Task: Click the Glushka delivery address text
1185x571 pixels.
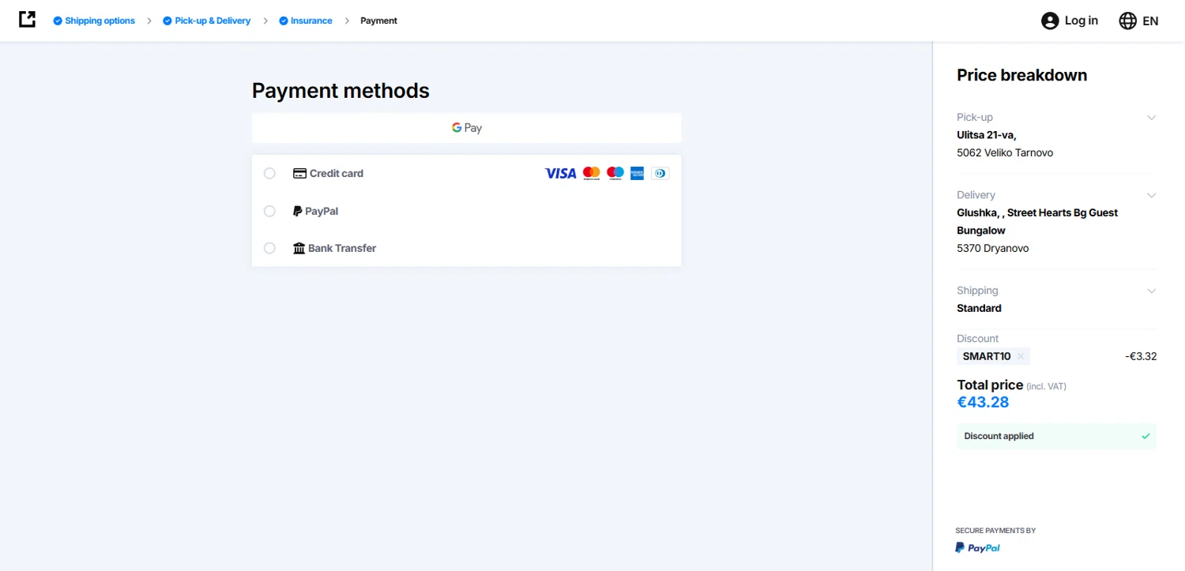Action: [1037, 221]
